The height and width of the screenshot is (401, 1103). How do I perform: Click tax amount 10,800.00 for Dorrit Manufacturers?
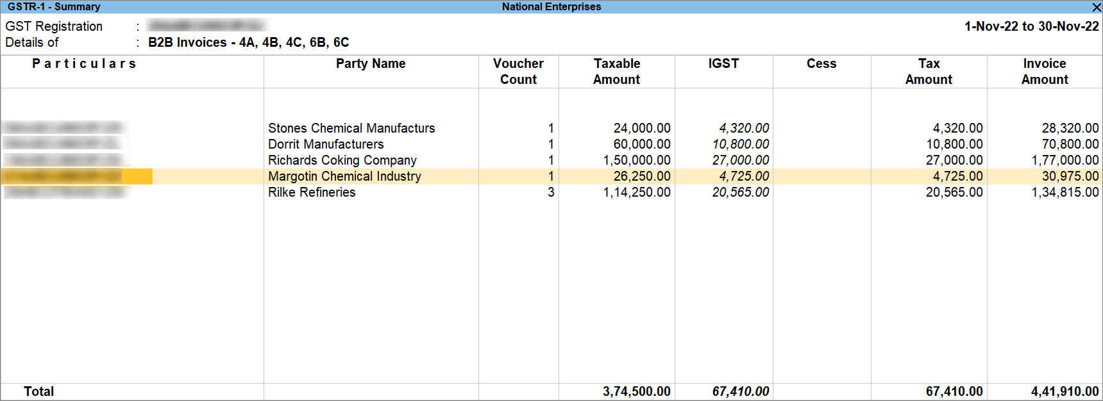(x=954, y=144)
